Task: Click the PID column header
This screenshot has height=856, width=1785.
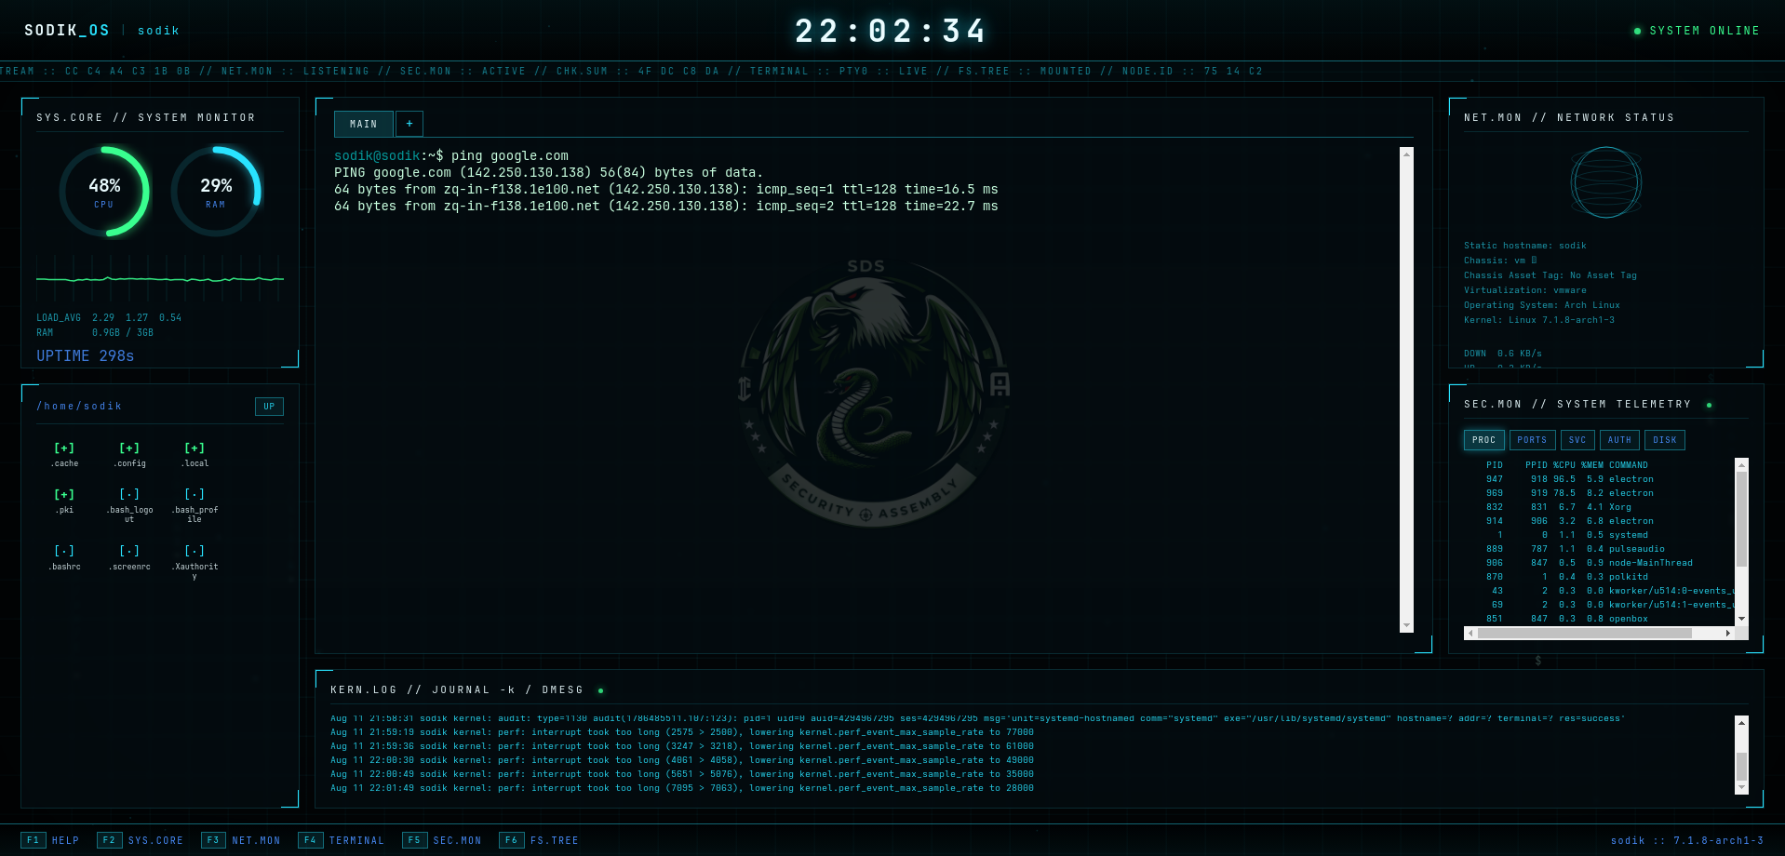Action: pos(1494,465)
